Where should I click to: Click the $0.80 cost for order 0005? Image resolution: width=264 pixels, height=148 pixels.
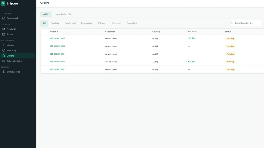pyautogui.click(x=191, y=38)
